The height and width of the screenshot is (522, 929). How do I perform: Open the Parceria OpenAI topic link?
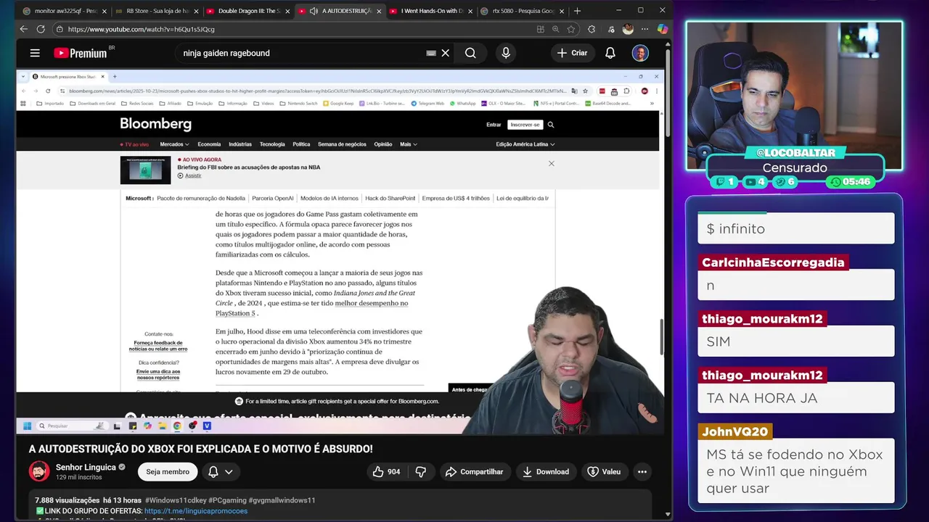click(x=272, y=198)
